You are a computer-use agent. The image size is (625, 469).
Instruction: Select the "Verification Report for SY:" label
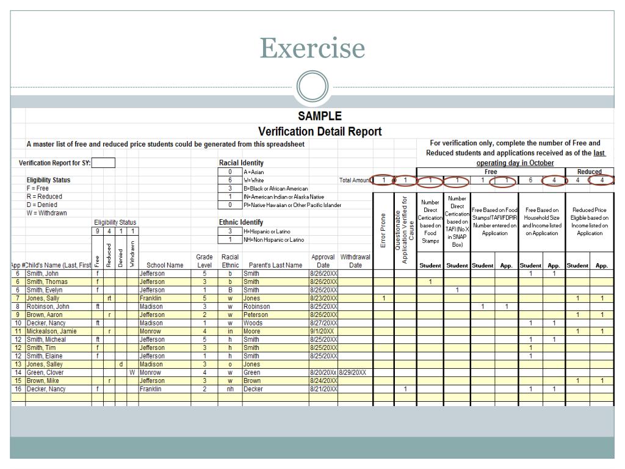coord(54,162)
